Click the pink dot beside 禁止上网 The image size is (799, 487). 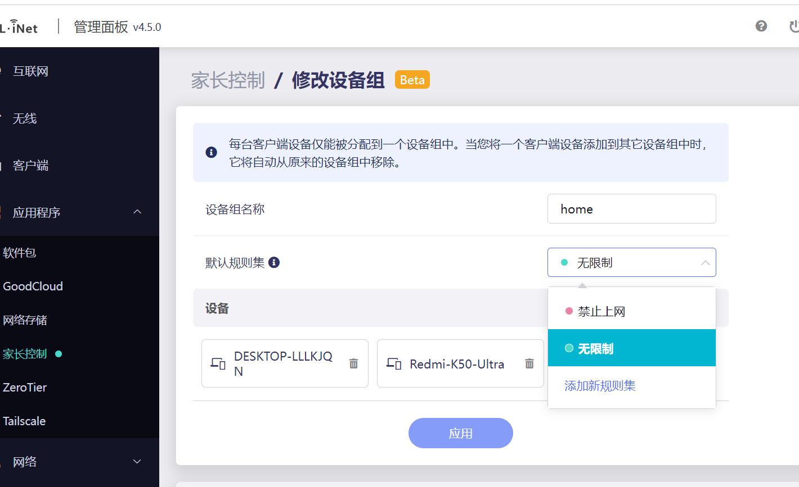click(569, 310)
